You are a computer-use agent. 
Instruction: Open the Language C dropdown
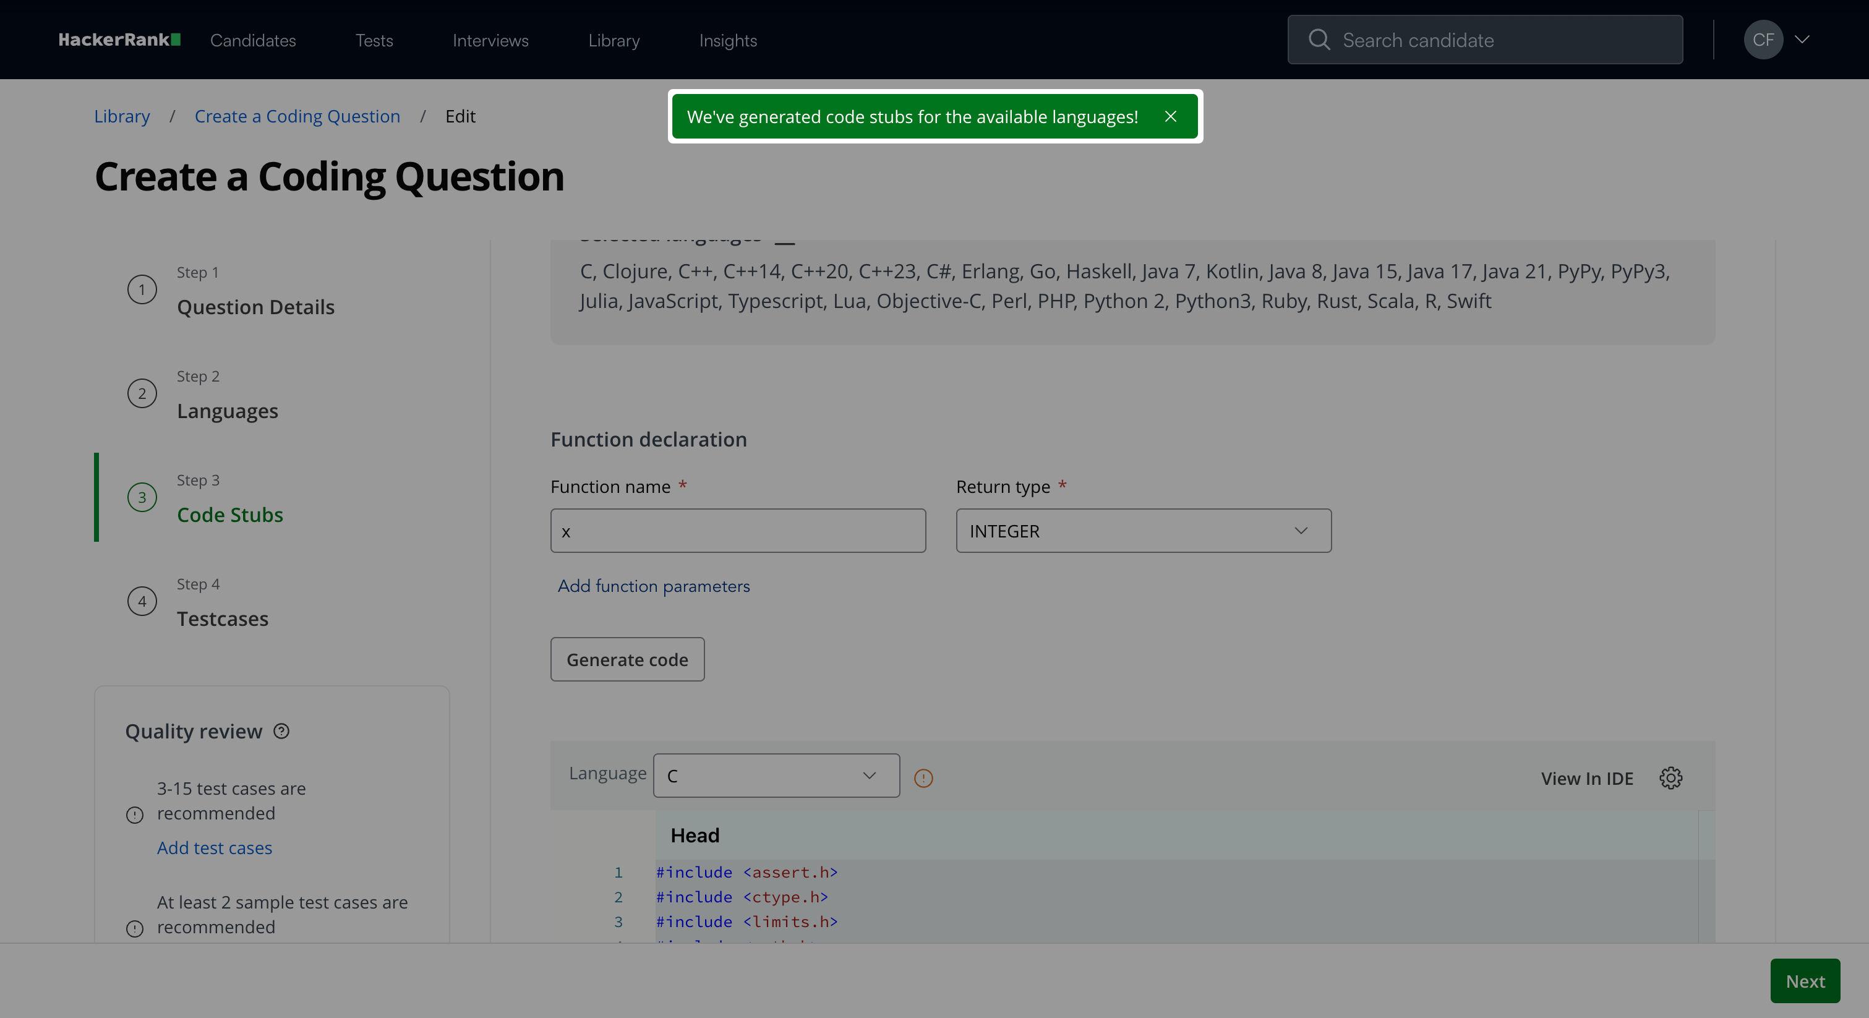coord(776,776)
